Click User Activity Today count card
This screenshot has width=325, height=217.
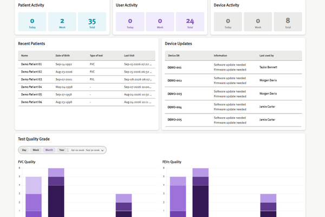pos(130,22)
